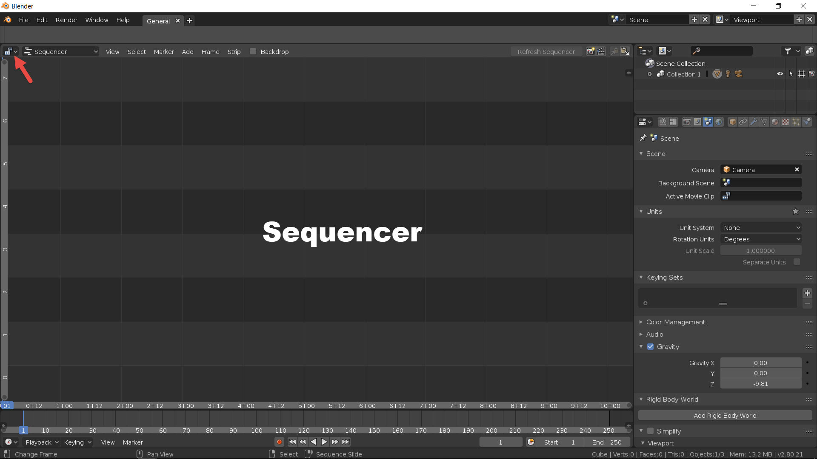Expand the Color Management panel
This screenshot has height=459, width=817.
(675, 322)
